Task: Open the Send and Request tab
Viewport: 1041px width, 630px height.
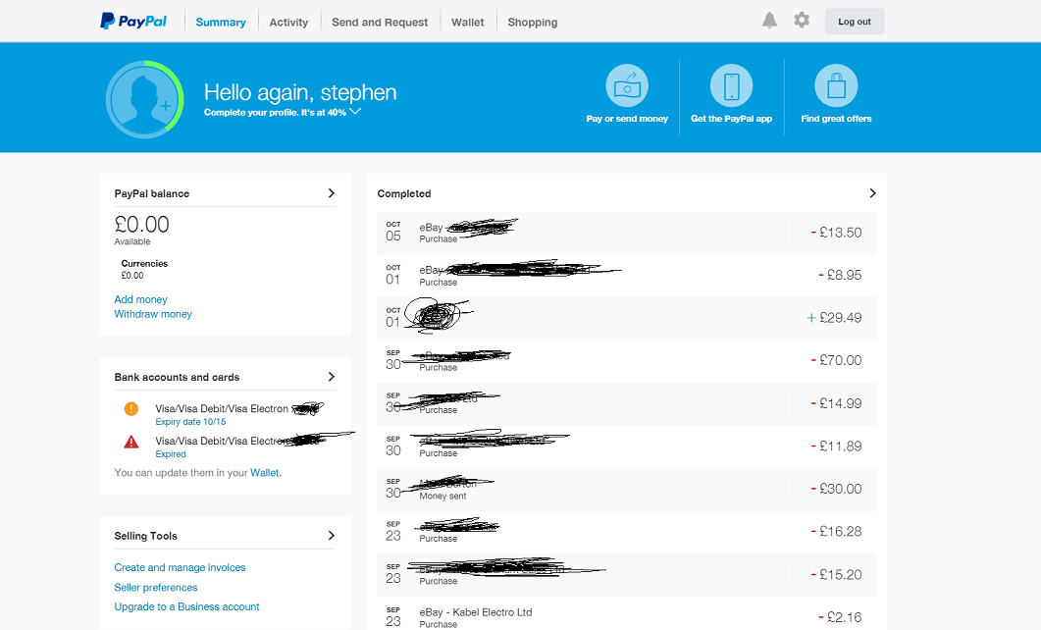Action: (380, 22)
